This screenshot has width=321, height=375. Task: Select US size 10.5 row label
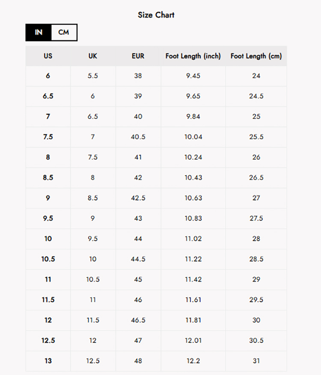(x=48, y=259)
